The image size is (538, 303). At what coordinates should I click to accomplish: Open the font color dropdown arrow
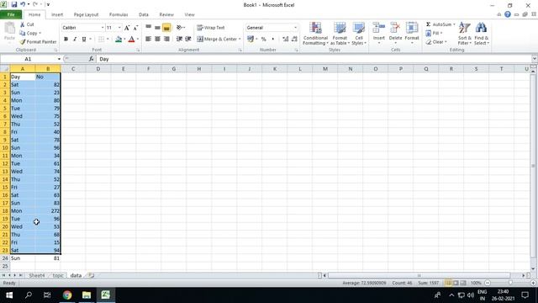[x=138, y=40]
